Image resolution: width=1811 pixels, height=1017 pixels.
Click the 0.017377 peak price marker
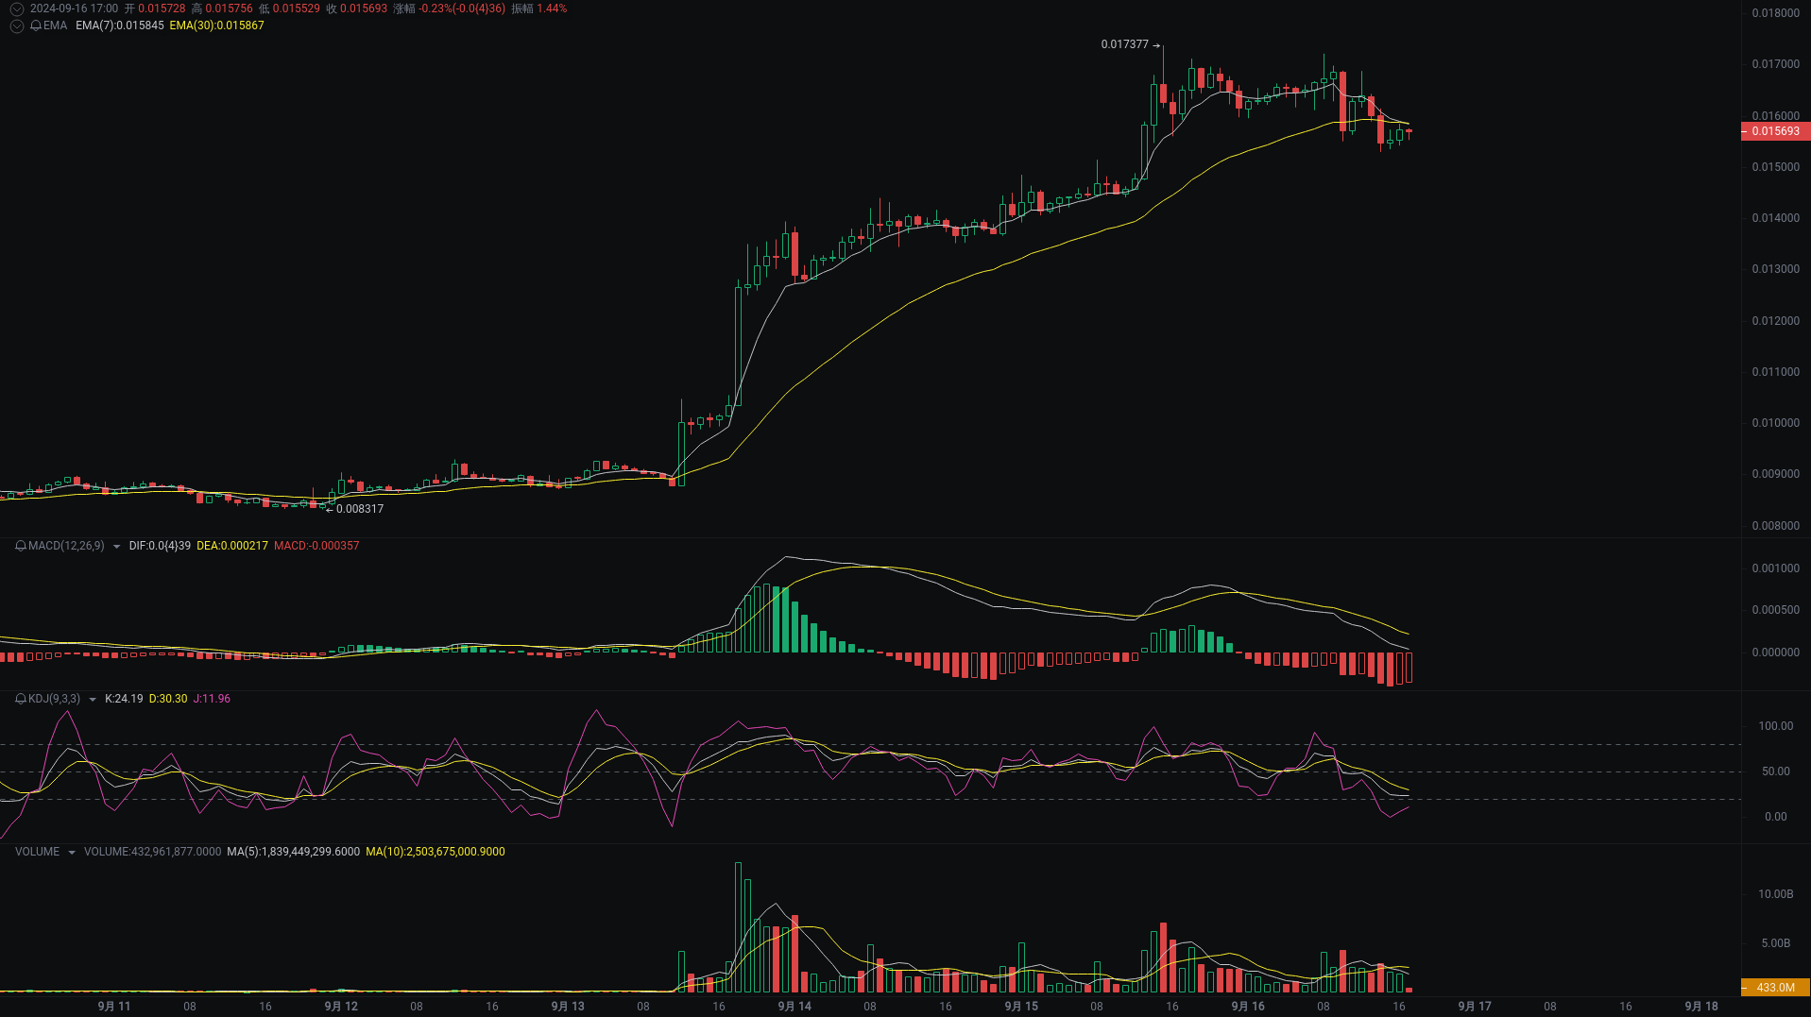click(1124, 43)
